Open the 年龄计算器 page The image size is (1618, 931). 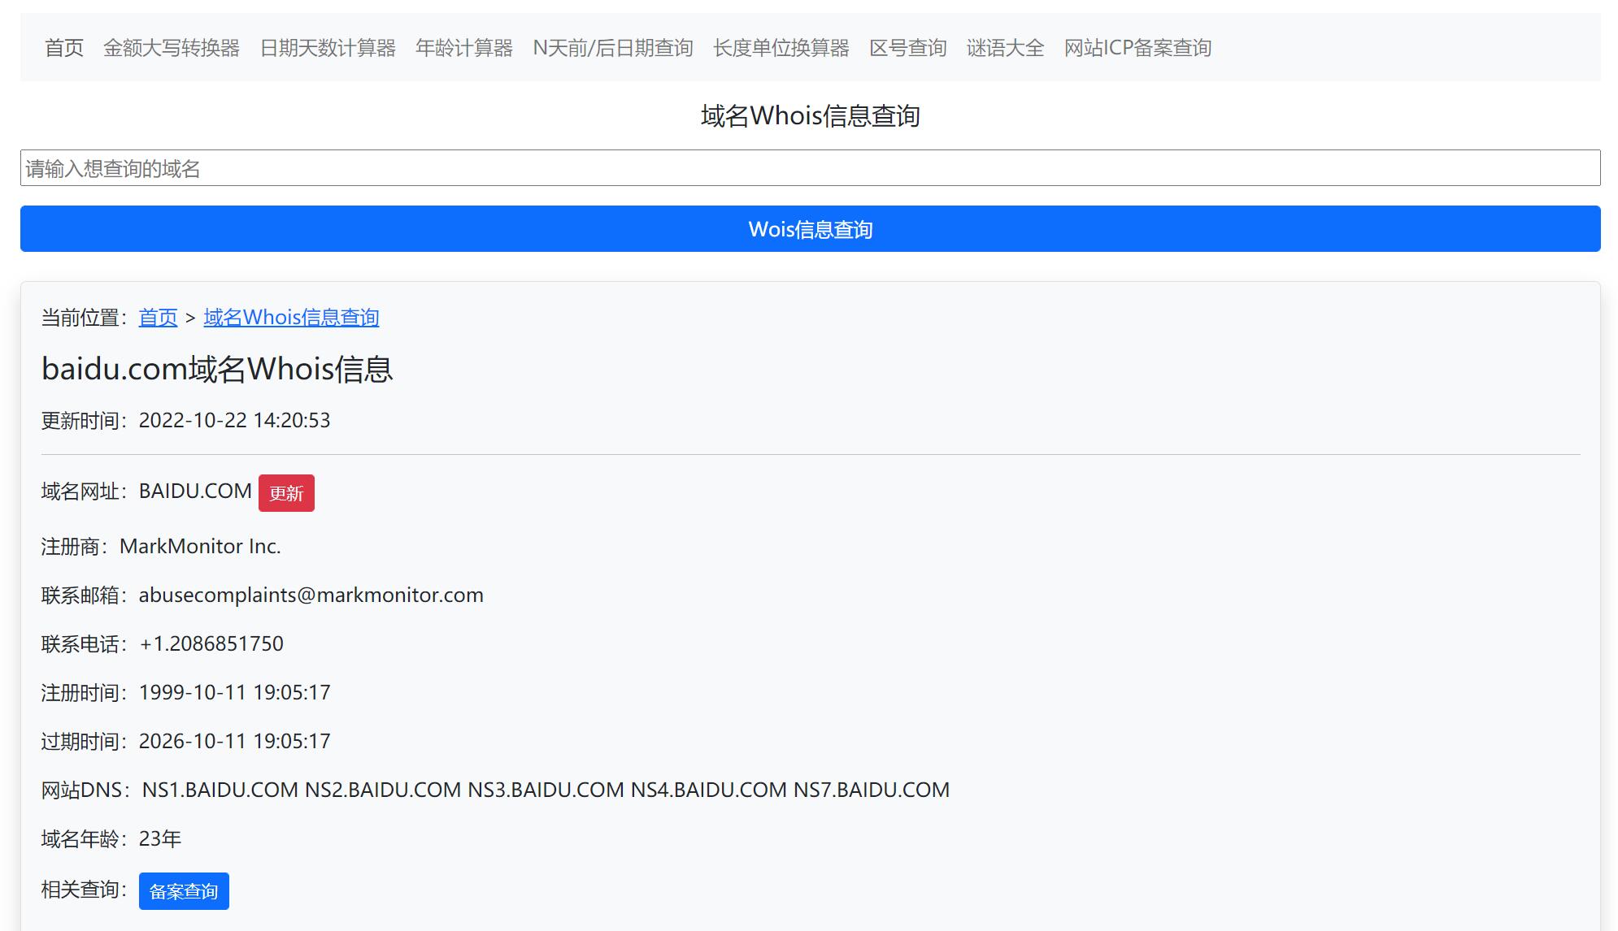click(x=463, y=47)
